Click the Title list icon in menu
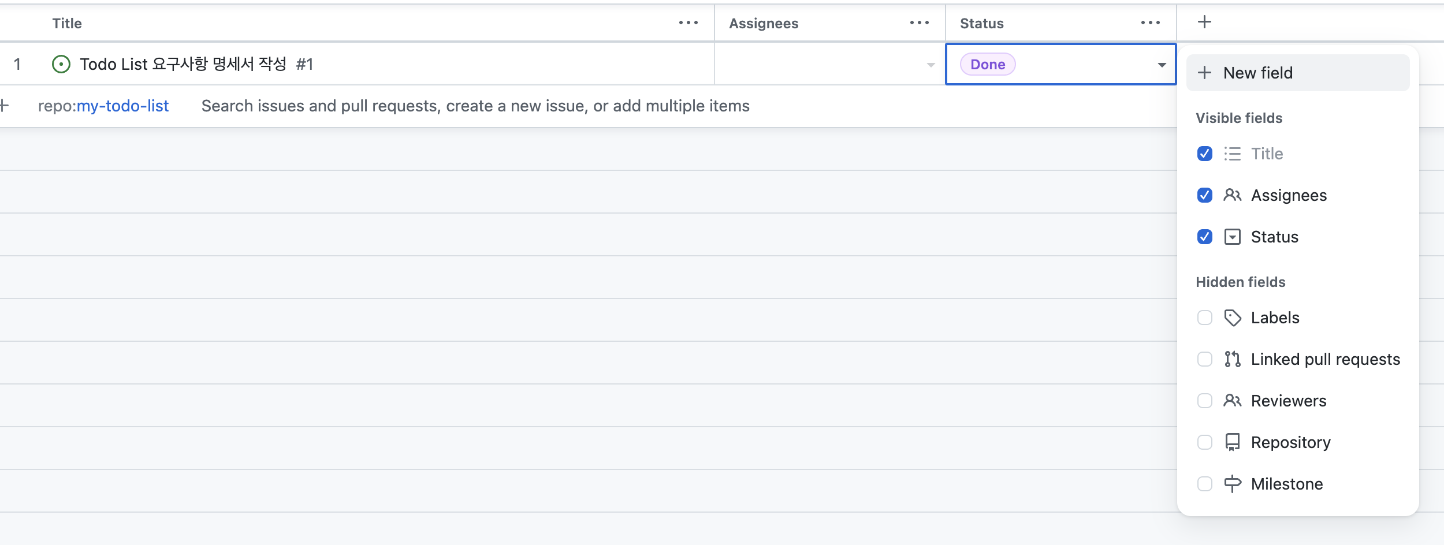The height and width of the screenshot is (545, 1444). (1233, 154)
